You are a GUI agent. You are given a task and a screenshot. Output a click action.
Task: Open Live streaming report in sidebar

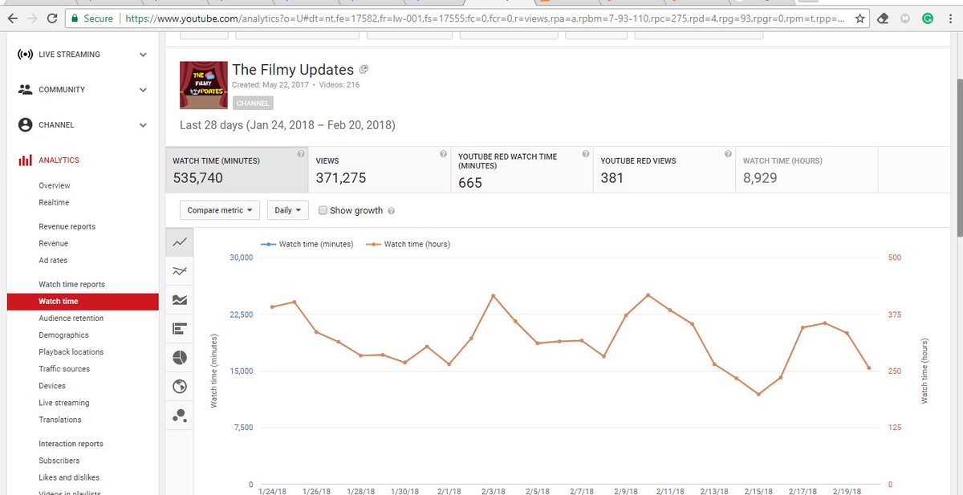64,402
